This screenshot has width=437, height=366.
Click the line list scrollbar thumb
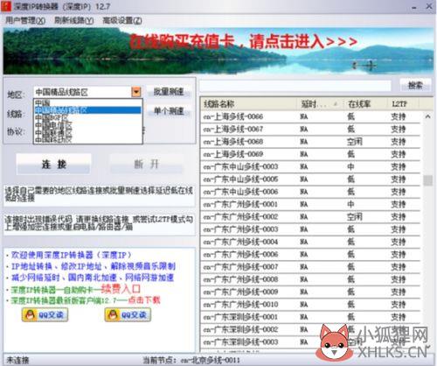pos(427,180)
